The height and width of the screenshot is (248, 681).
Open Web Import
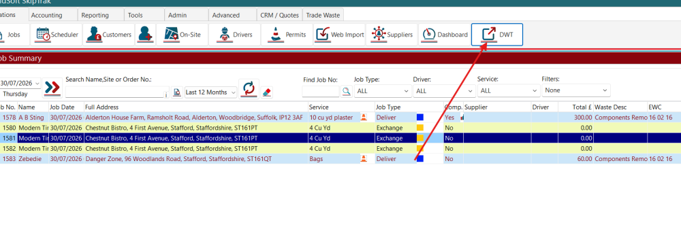pos(339,35)
